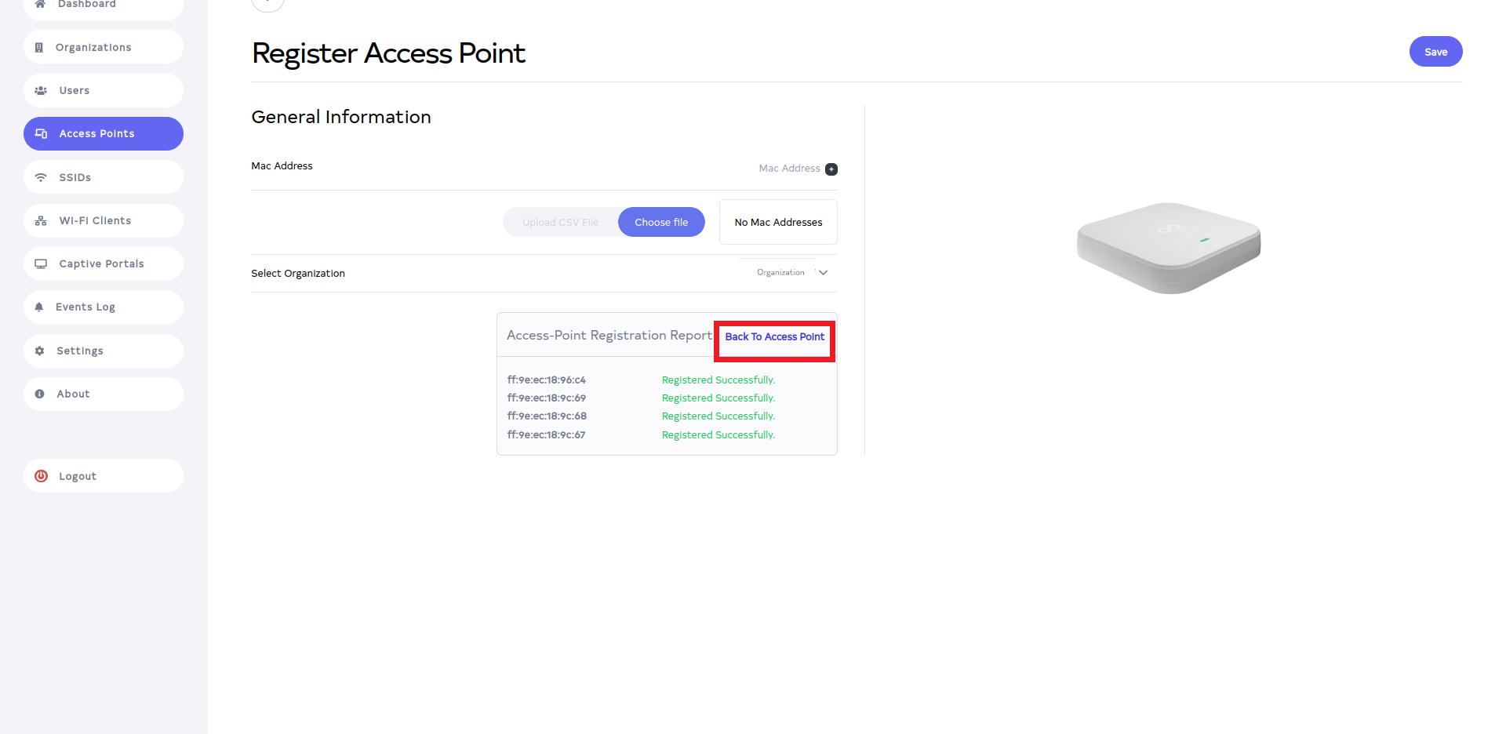Click the Settings gear icon
The width and height of the screenshot is (1506, 734).
(x=40, y=351)
